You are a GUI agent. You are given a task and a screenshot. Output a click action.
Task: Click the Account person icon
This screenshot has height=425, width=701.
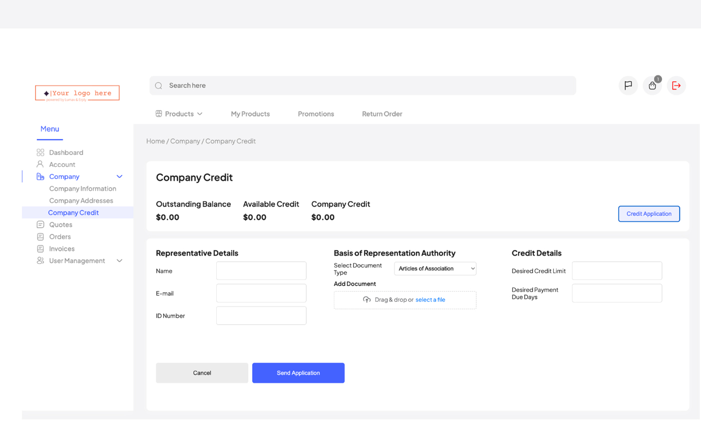(41, 164)
